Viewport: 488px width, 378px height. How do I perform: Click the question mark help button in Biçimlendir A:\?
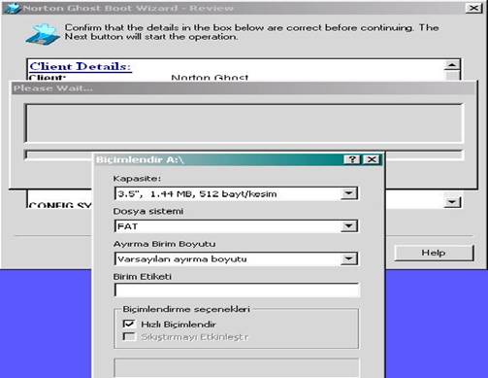pyautogui.click(x=352, y=159)
